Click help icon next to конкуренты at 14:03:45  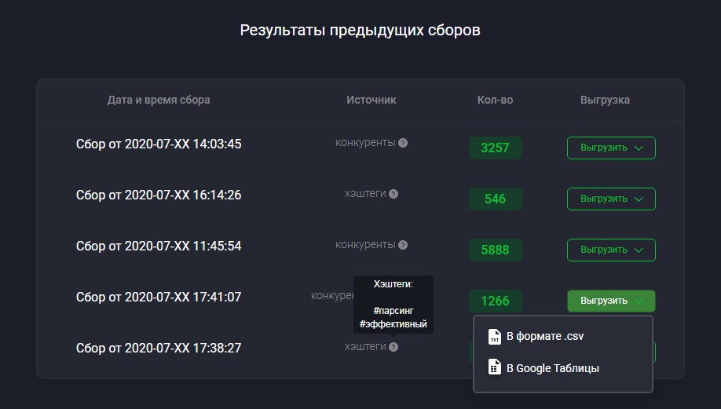coord(403,143)
